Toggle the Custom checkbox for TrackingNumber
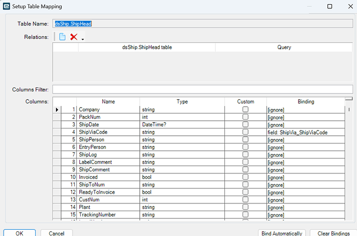 (x=245, y=214)
